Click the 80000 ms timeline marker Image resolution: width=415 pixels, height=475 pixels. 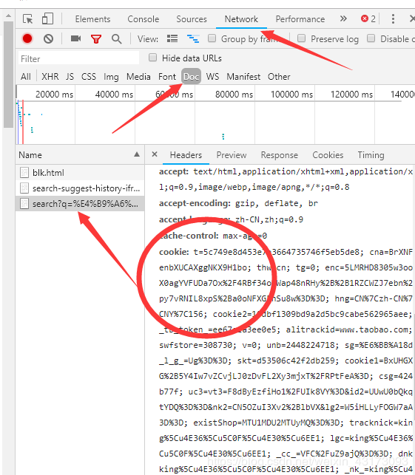pos(234,95)
